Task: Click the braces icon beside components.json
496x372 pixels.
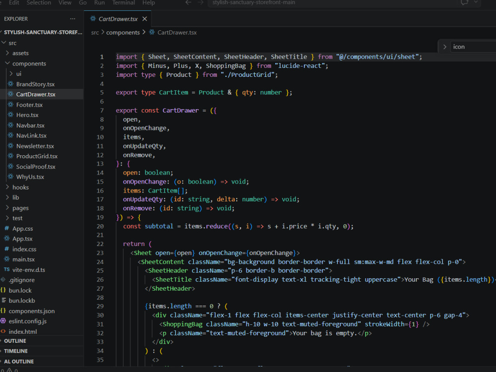Action: click(x=3, y=310)
